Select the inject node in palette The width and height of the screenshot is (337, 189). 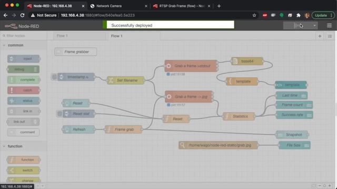(x=23, y=59)
